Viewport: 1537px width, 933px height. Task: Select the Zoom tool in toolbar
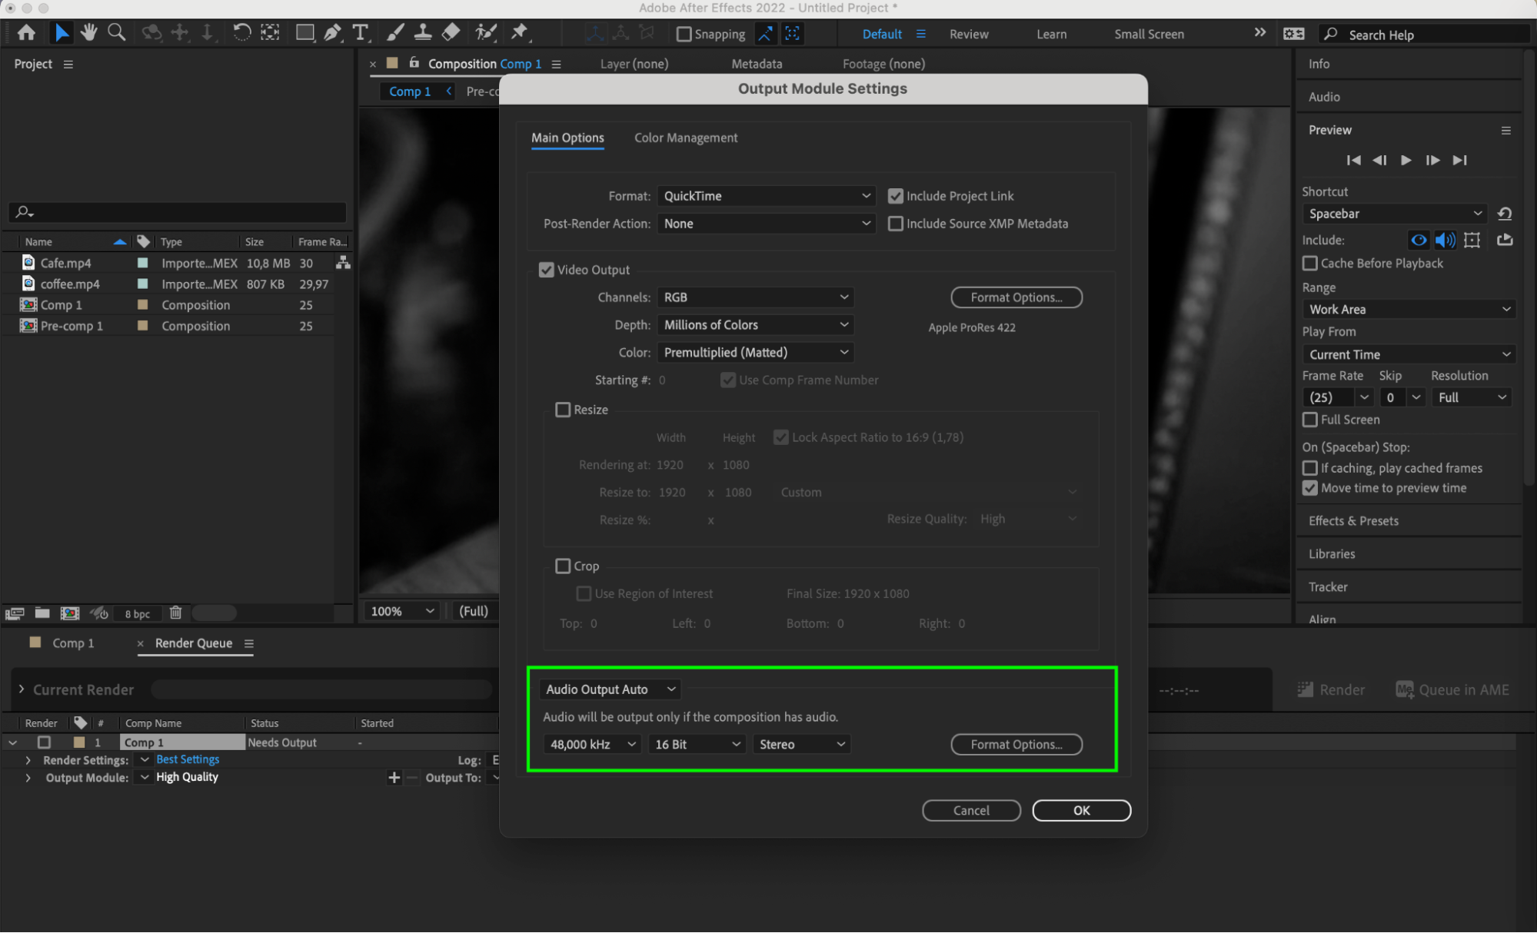[117, 32]
